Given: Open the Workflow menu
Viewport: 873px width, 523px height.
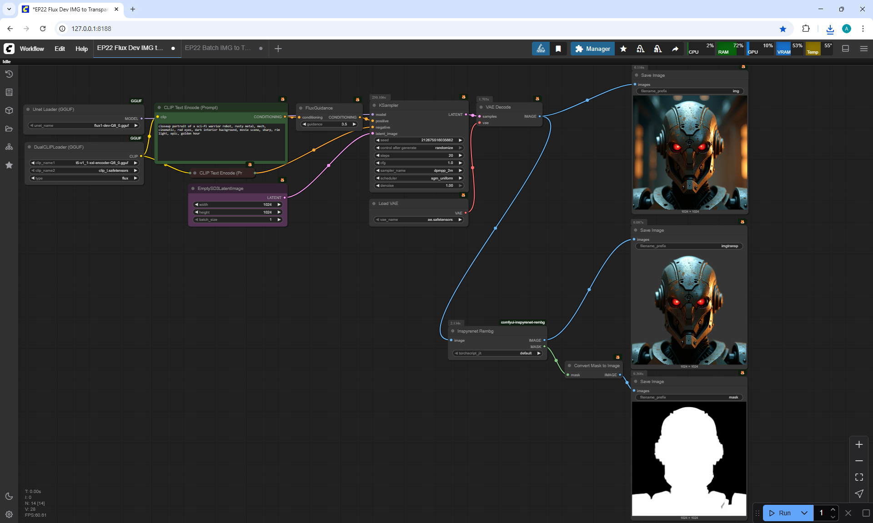Looking at the screenshot, I should (32, 49).
